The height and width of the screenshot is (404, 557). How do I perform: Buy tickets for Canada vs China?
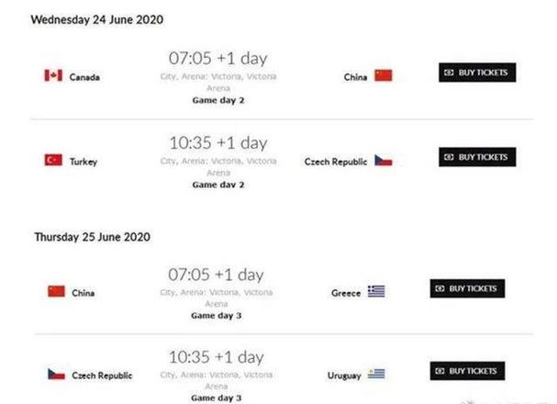coord(476,73)
